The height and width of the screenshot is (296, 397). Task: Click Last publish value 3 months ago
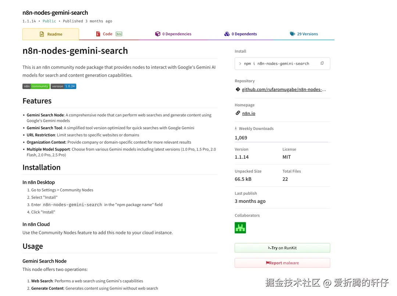[250, 201]
